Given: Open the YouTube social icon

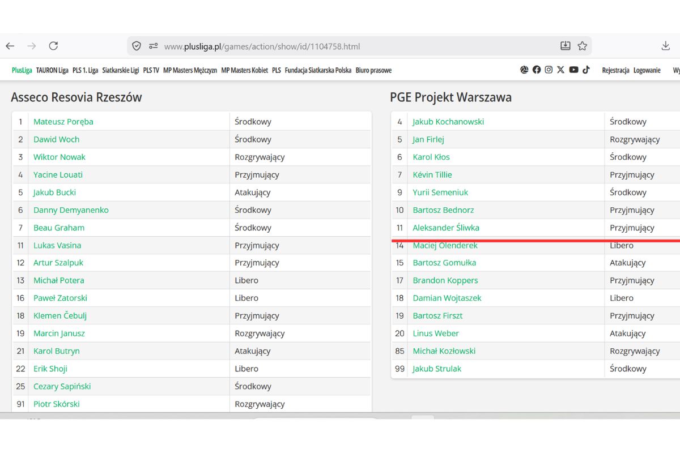Looking at the screenshot, I should coord(573,70).
